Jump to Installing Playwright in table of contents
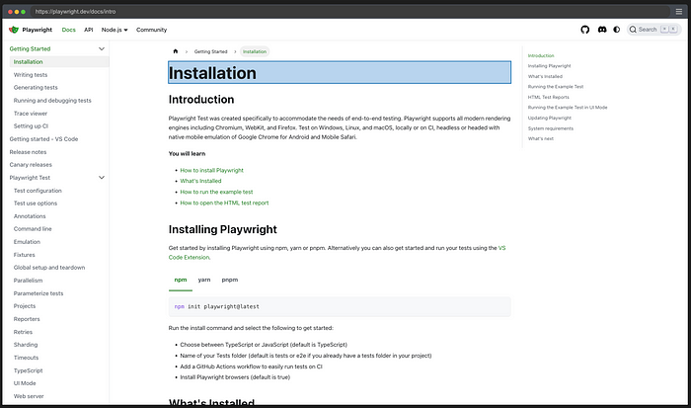The width and height of the screenshot is (691, 408). (x=549, y=66)
